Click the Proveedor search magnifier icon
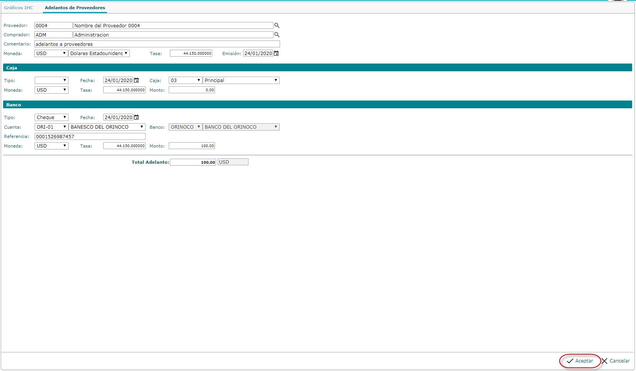The image size is (636, 371). pos(277,25)
